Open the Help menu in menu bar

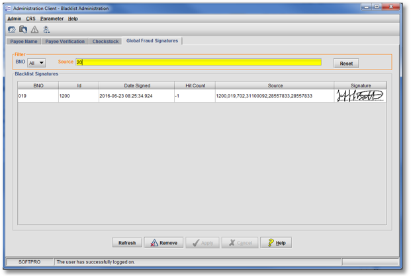click(73, 19)
